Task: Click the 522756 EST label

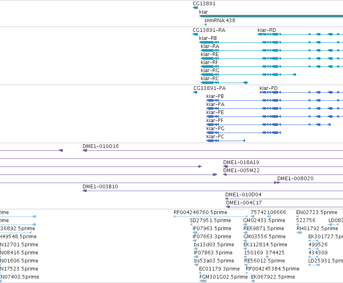Action: (x=306, y=221)
